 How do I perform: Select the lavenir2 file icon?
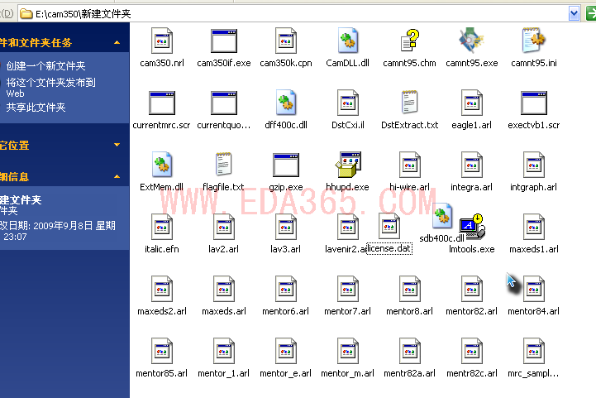click(348, 227)
